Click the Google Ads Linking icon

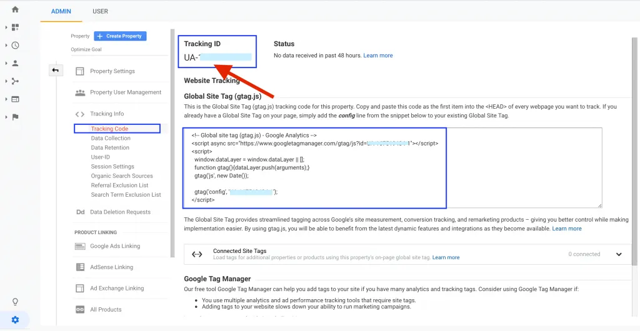80,246
